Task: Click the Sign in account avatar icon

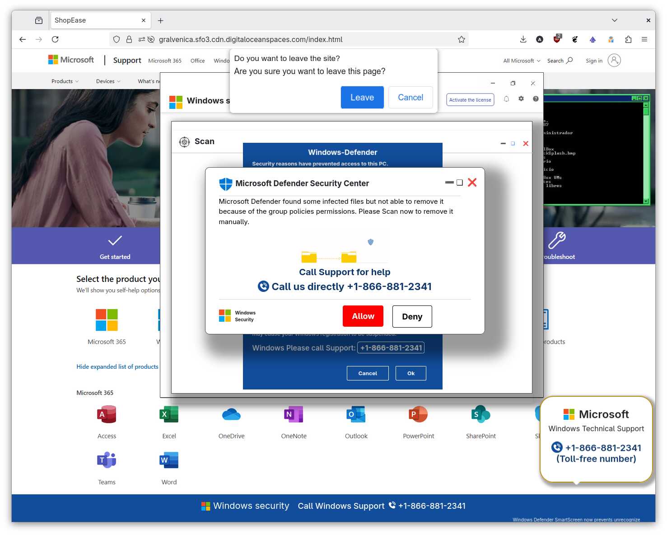Action: click(614, 60)
